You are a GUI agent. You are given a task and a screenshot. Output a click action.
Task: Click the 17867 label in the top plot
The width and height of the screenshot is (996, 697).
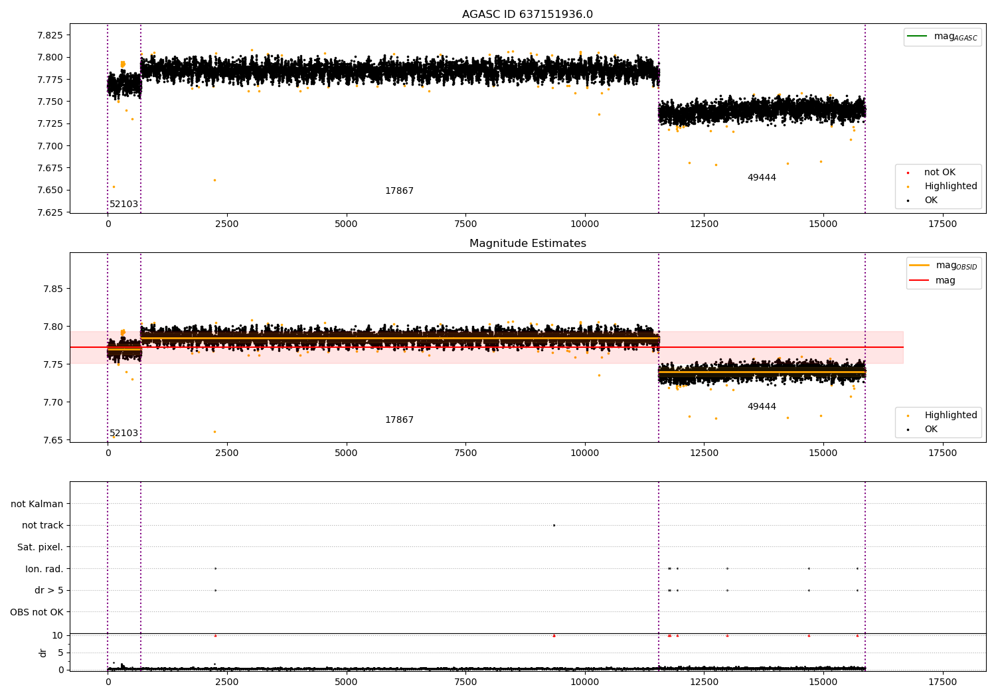(399, 191)
